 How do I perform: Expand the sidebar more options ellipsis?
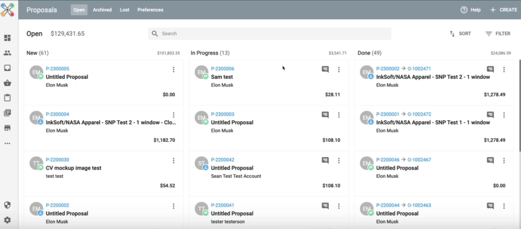pyautogui.click(x=7, y=143)
